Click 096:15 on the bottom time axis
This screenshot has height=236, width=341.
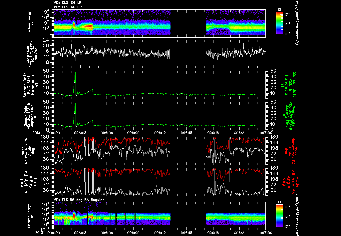coord(186,232)
